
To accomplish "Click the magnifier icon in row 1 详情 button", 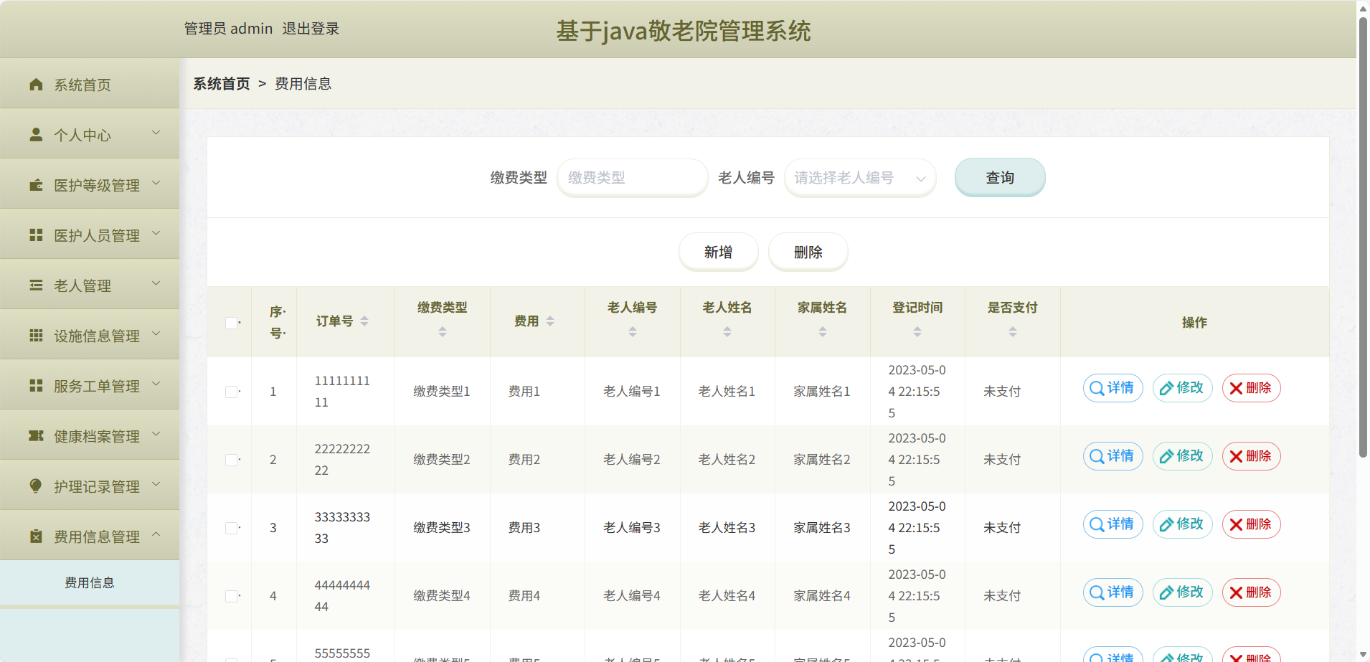I will coord(1097,388).
